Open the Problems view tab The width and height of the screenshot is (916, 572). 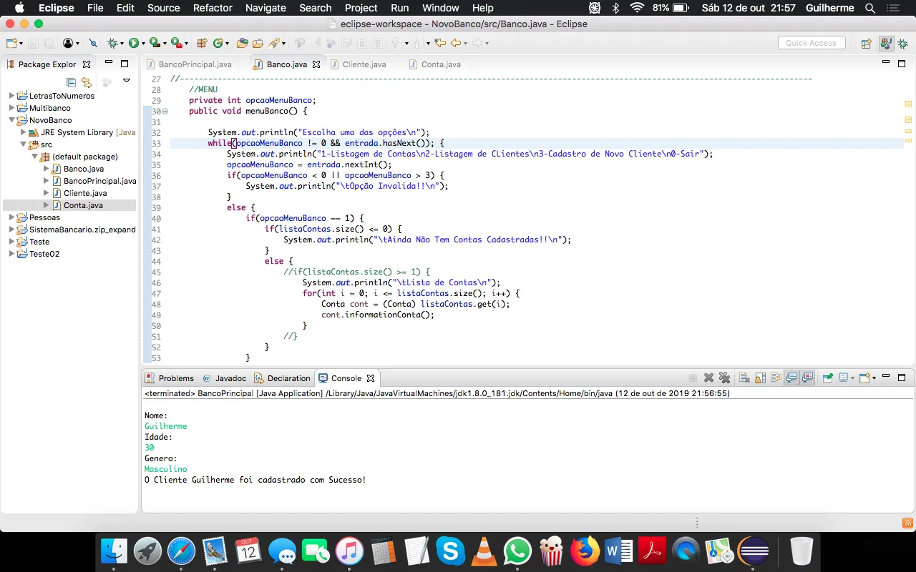(x=175, y=378)
